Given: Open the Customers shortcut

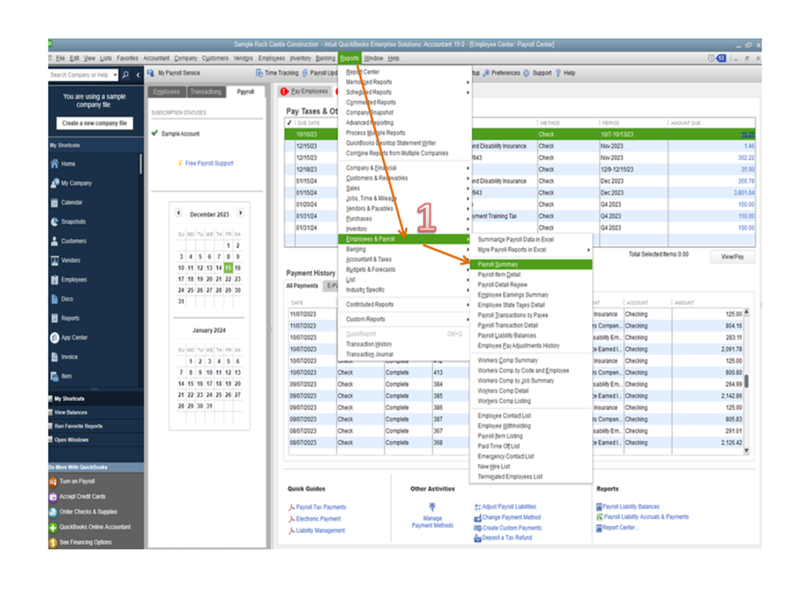Looking at the screenshot, I should tap(69, 241).
